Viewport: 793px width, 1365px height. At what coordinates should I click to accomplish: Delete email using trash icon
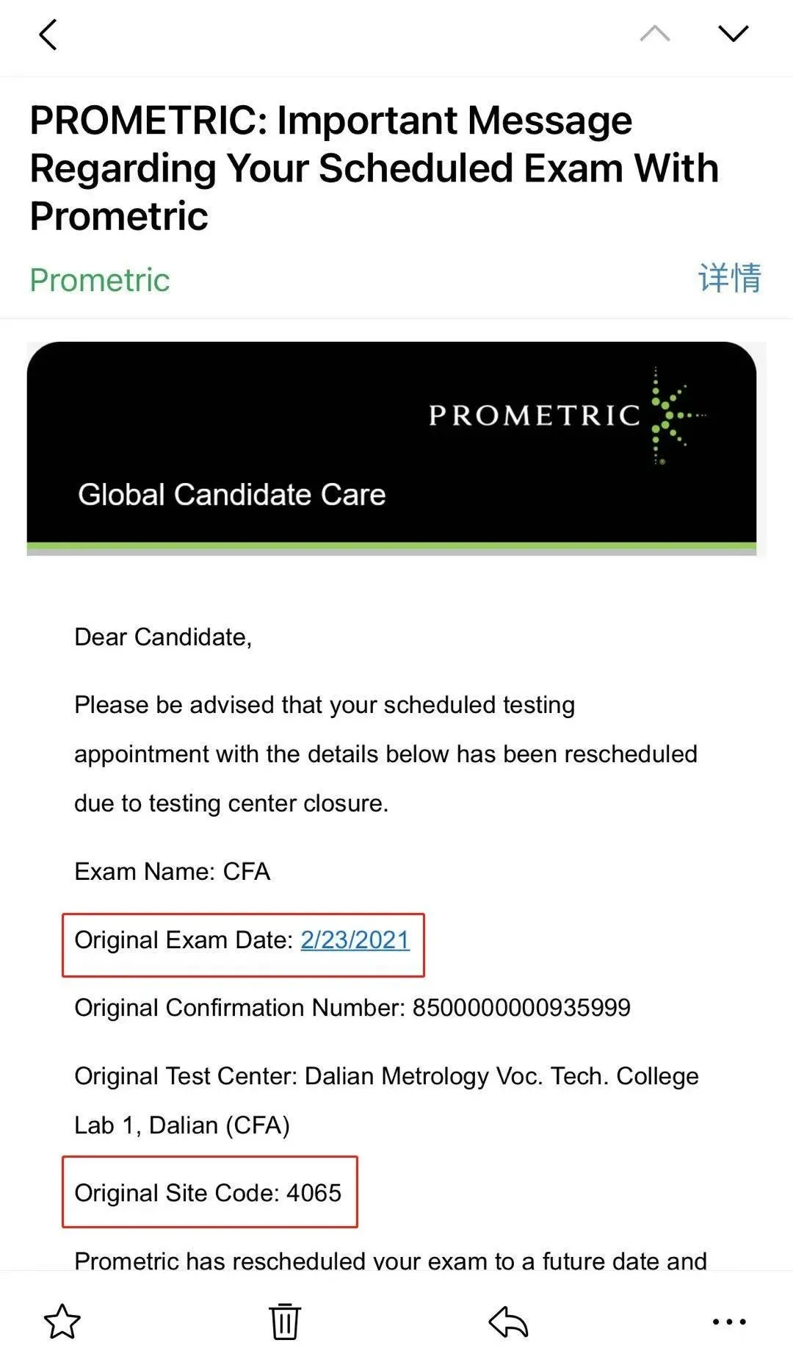(x=285, y=1322)
